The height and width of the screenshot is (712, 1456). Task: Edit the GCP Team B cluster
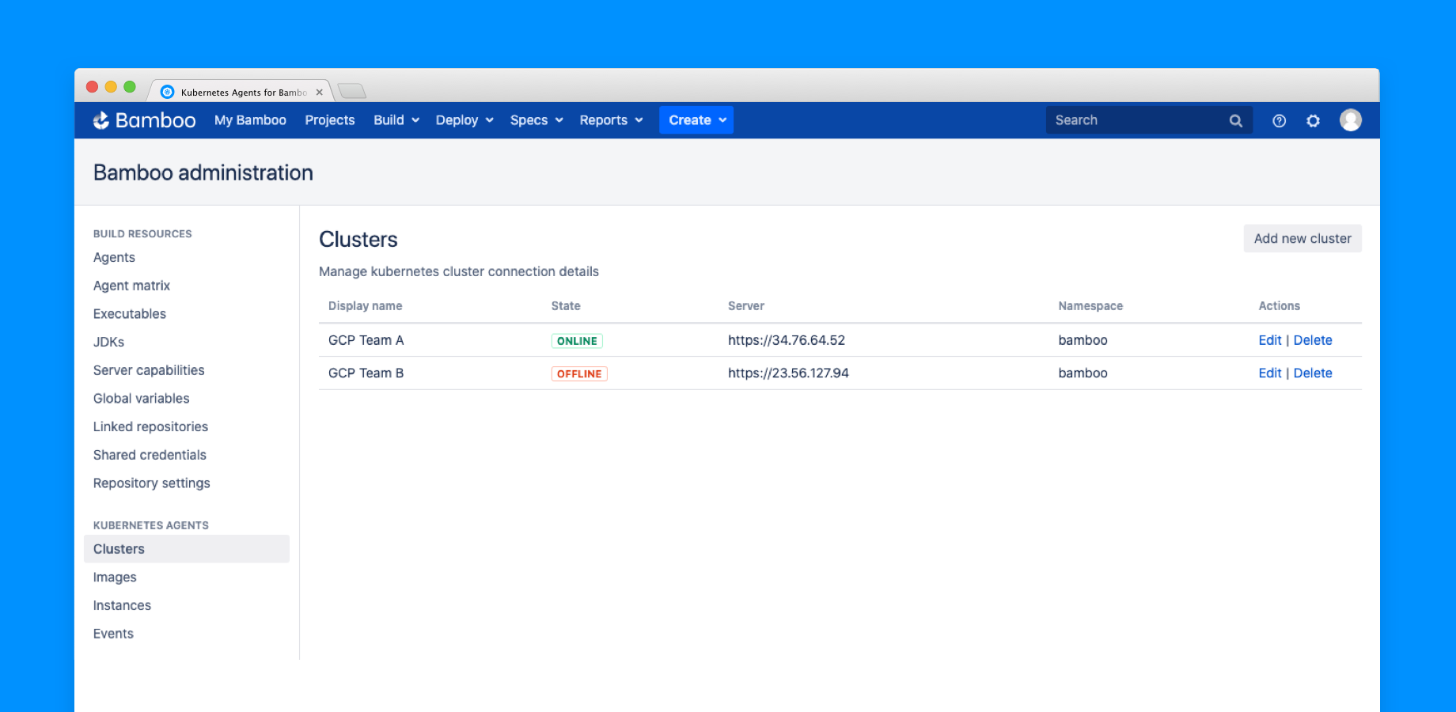tap(1269, 373)
